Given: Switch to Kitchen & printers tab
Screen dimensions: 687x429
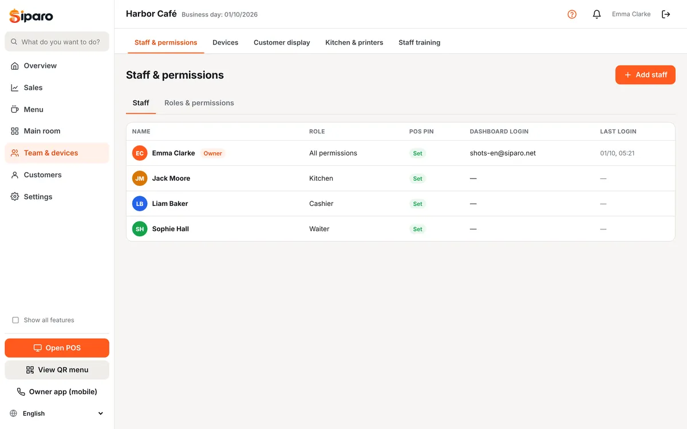Looking at the screenshot, I should click(354, 42).
